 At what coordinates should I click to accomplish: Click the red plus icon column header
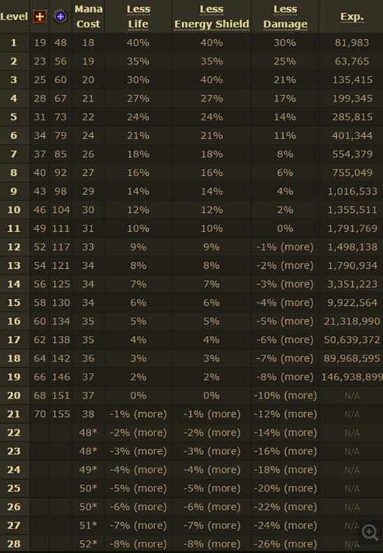[40, 16]
